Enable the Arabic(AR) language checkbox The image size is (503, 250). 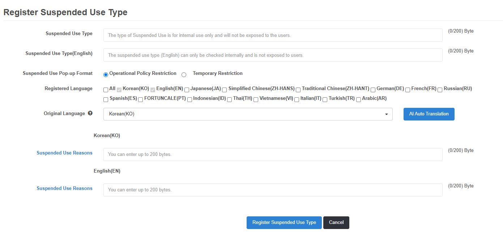click(x=358, y=99)
